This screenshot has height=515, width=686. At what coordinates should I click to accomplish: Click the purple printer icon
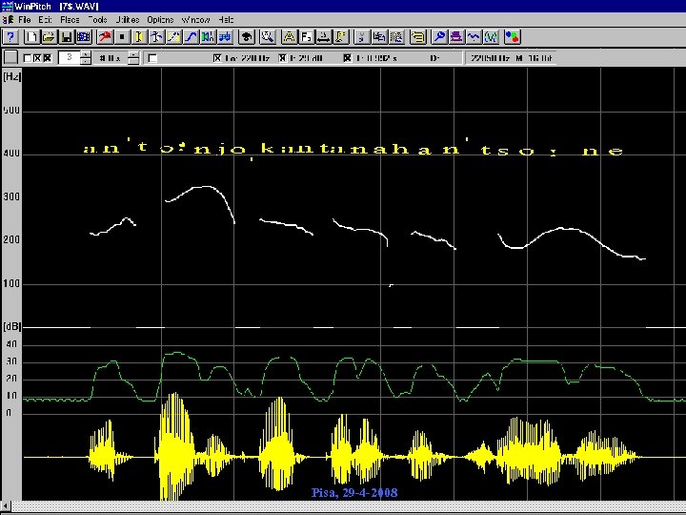coord(456,37)
